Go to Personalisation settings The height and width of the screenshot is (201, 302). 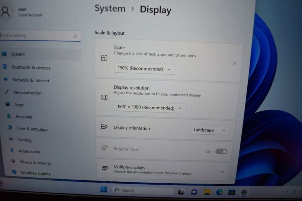(27, 93)
